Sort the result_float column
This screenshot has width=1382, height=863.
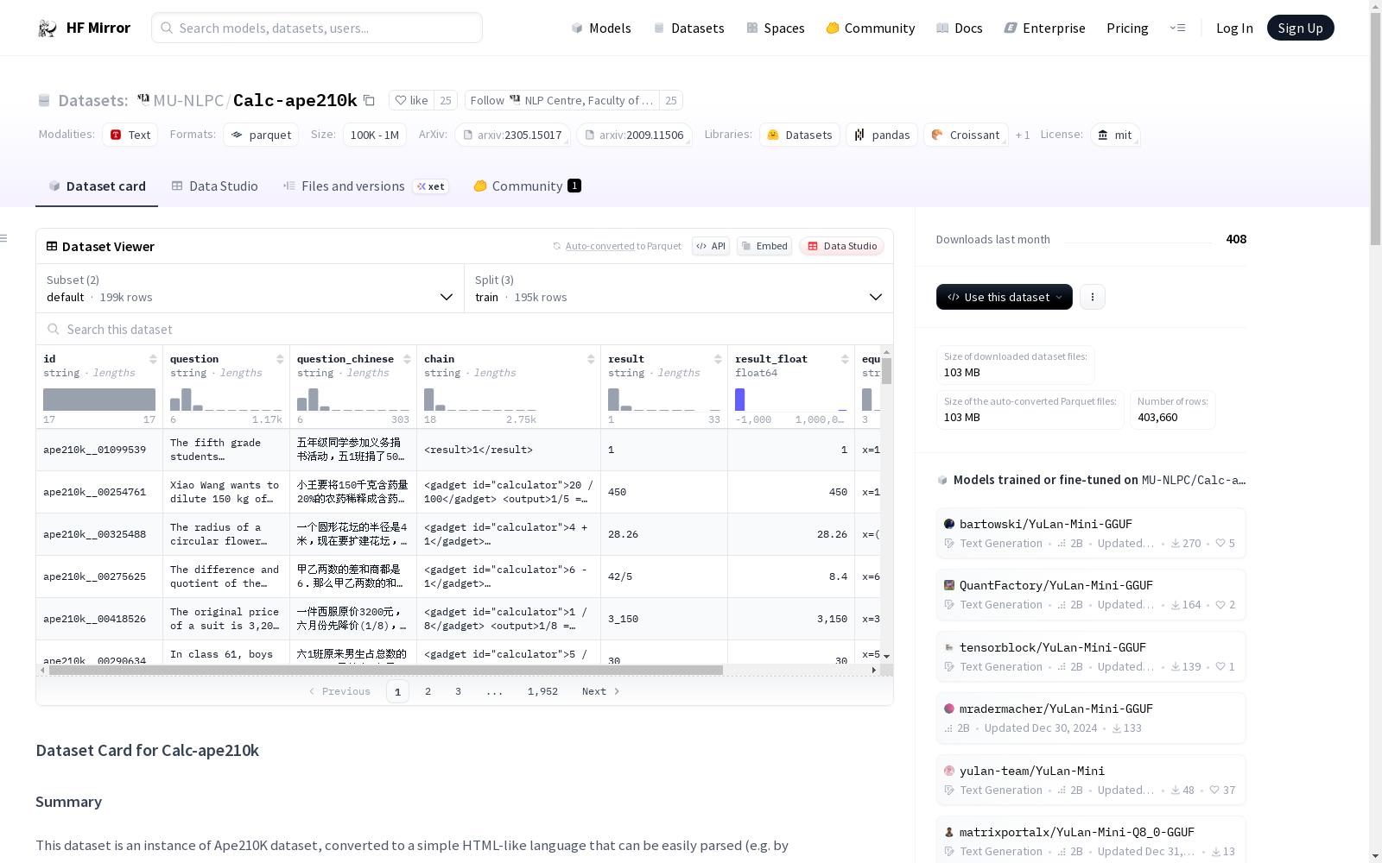845,359
